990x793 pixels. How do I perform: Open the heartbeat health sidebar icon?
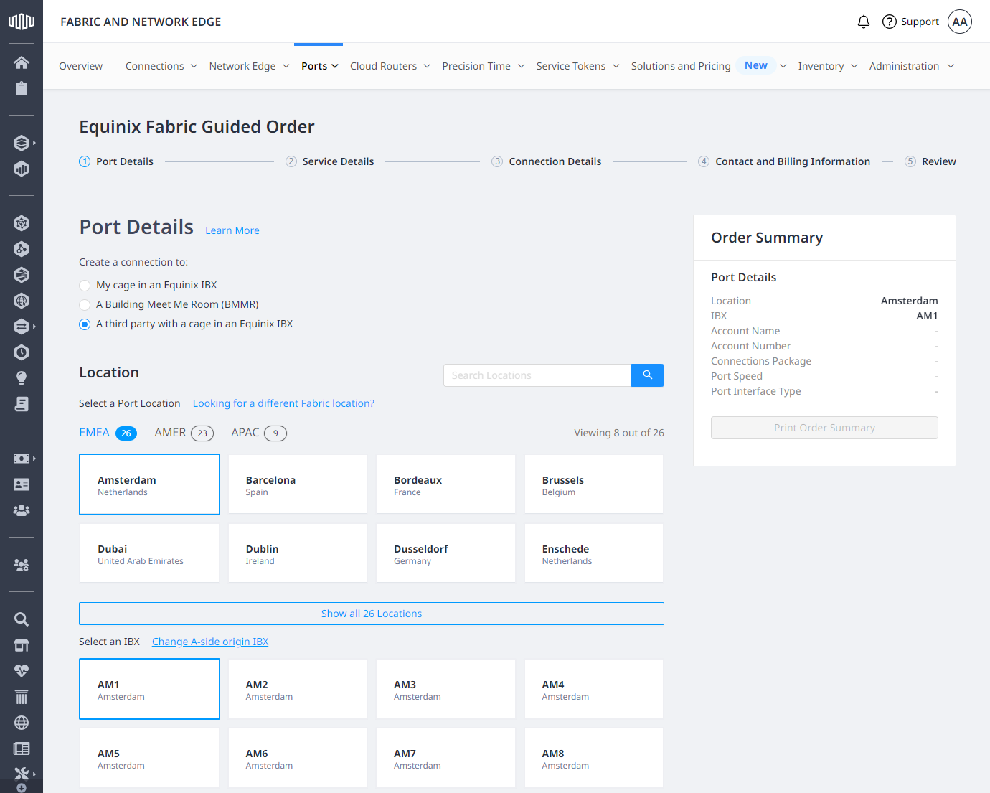tap(22, 671)
